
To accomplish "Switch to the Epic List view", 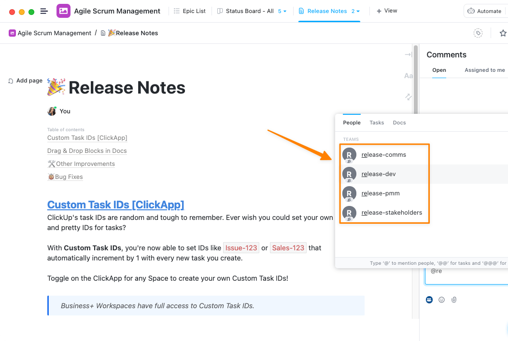I will pyautogui.click(x=190, y=11).
